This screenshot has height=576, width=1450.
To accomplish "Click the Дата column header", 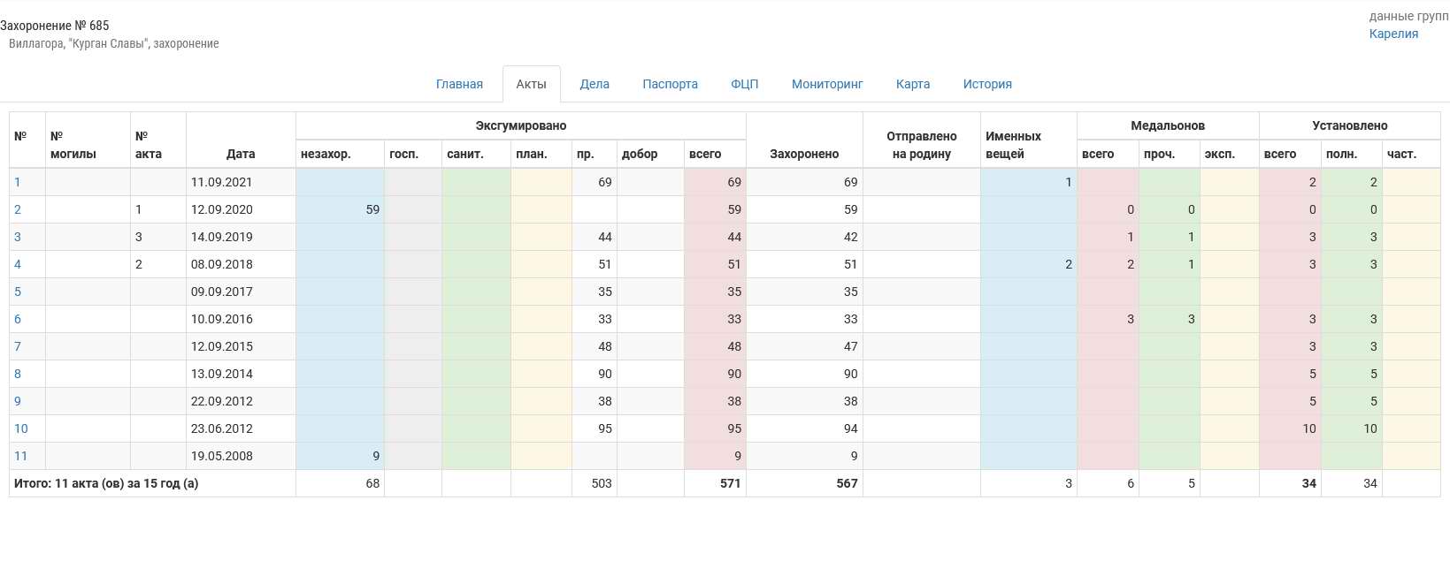I will (241, 154).
